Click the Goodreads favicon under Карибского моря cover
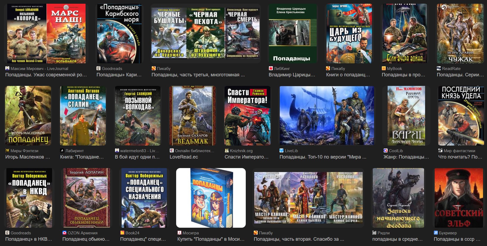 (99, 68)
